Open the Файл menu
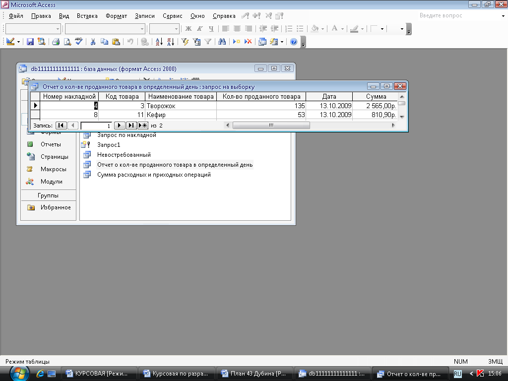 click(16, 16)
